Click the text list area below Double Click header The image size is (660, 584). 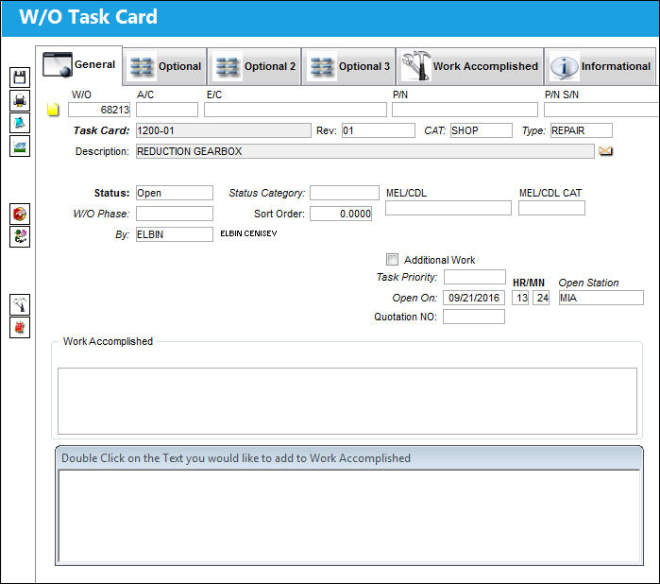click(349, 516)
